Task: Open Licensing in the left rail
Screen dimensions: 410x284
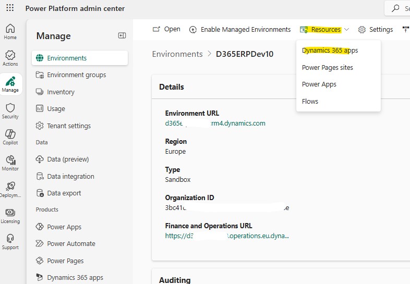Action: tap(10, 216)
